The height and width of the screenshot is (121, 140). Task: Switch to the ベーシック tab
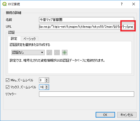tap(29, 39)
